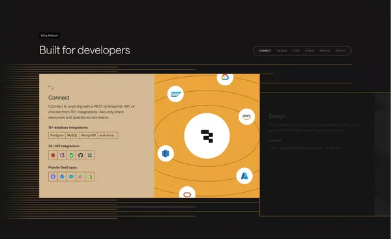Click the red Twilio API integration icon
This screenshot has height=239, width=391.
[53, 155]
